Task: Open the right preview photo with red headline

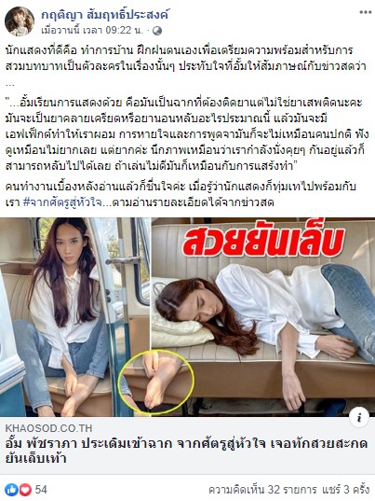Action: (263, 317)
